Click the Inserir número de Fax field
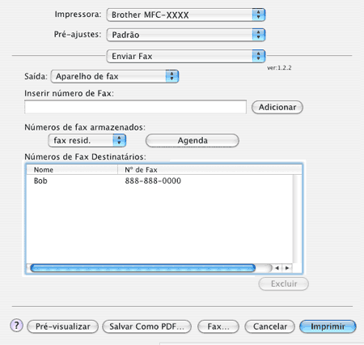The height and width of the screenshot is (345, 364). click(135, 107)
